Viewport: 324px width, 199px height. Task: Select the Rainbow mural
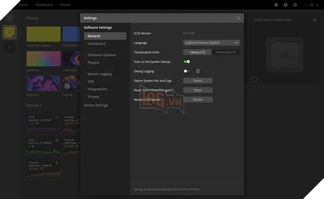pos(44,59)
